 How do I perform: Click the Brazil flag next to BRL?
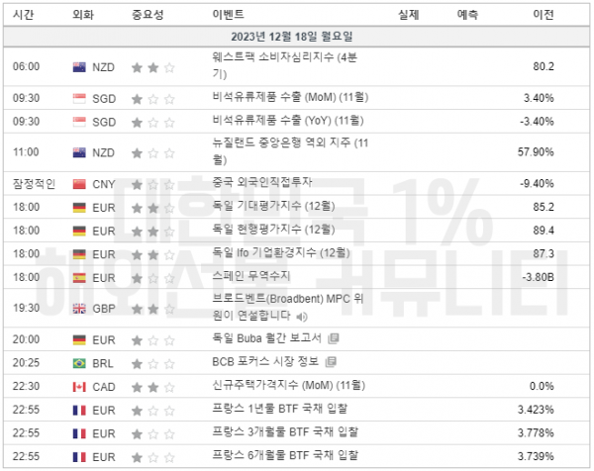click(x=79, y=363)
